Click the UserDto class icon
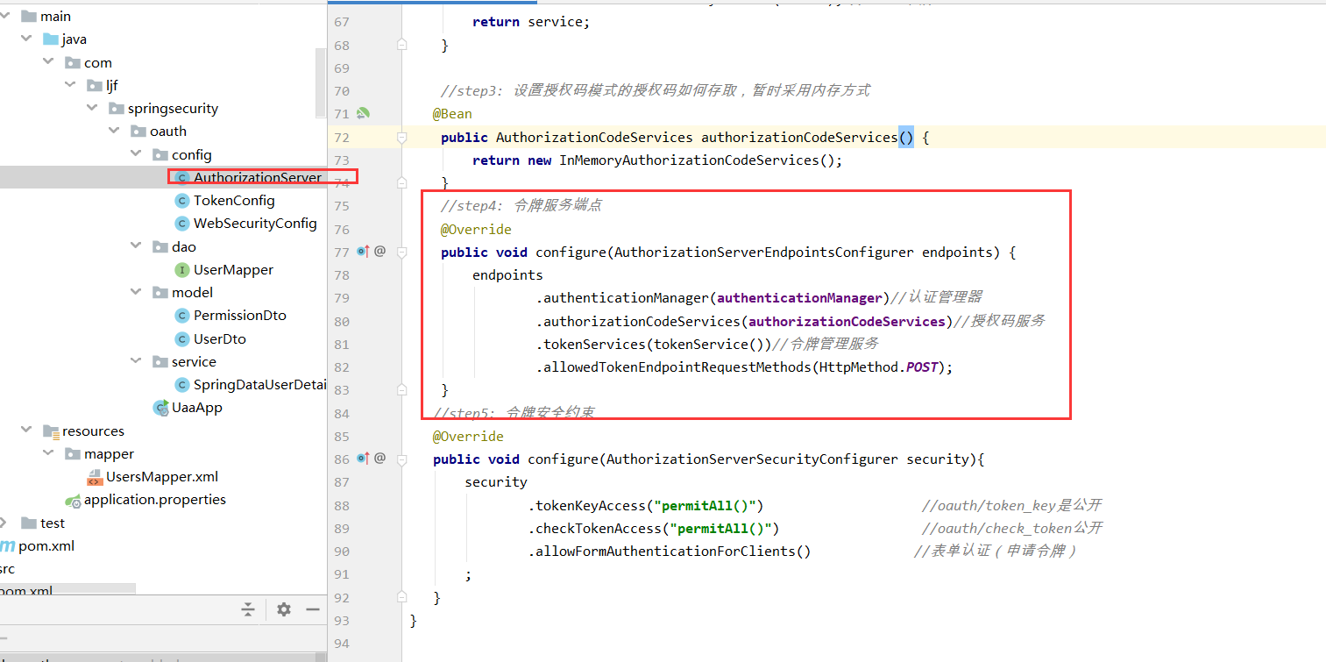This screenshot has width=1326, height=662. click(181, 339)
